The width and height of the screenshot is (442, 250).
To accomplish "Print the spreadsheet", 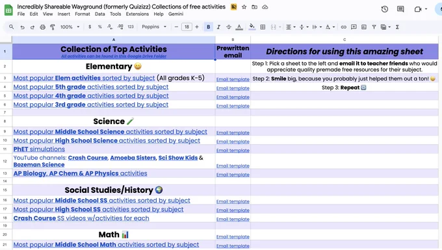I will (42, 27).
